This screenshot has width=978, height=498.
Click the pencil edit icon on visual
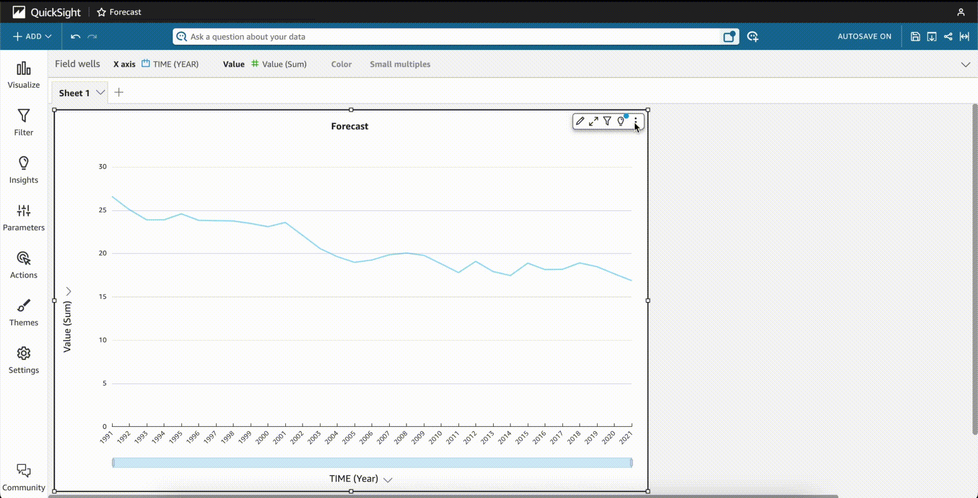pyautogui.click(x=580, y=121)
